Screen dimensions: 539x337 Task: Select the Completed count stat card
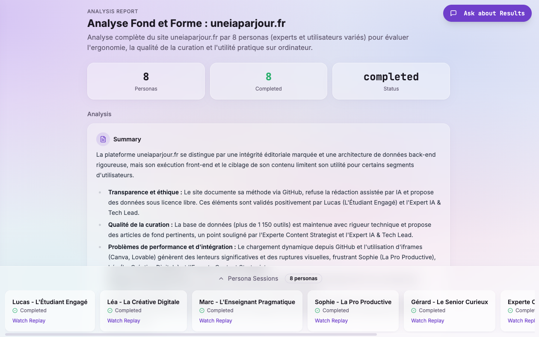tap(268, 81)
